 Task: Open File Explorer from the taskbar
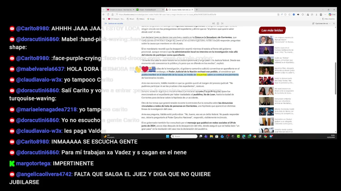tap(211, 136)
